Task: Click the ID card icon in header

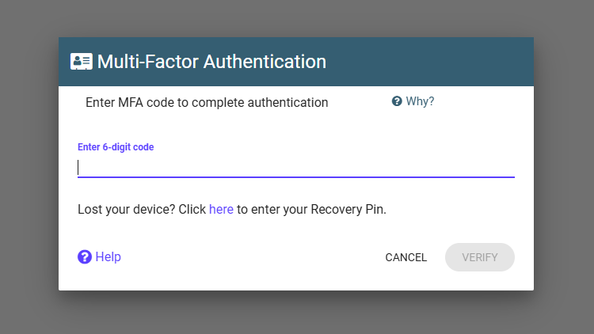Action: coord(82,62)
